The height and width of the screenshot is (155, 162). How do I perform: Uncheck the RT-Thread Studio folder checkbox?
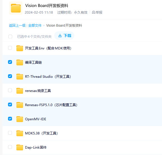pos(10,76)
